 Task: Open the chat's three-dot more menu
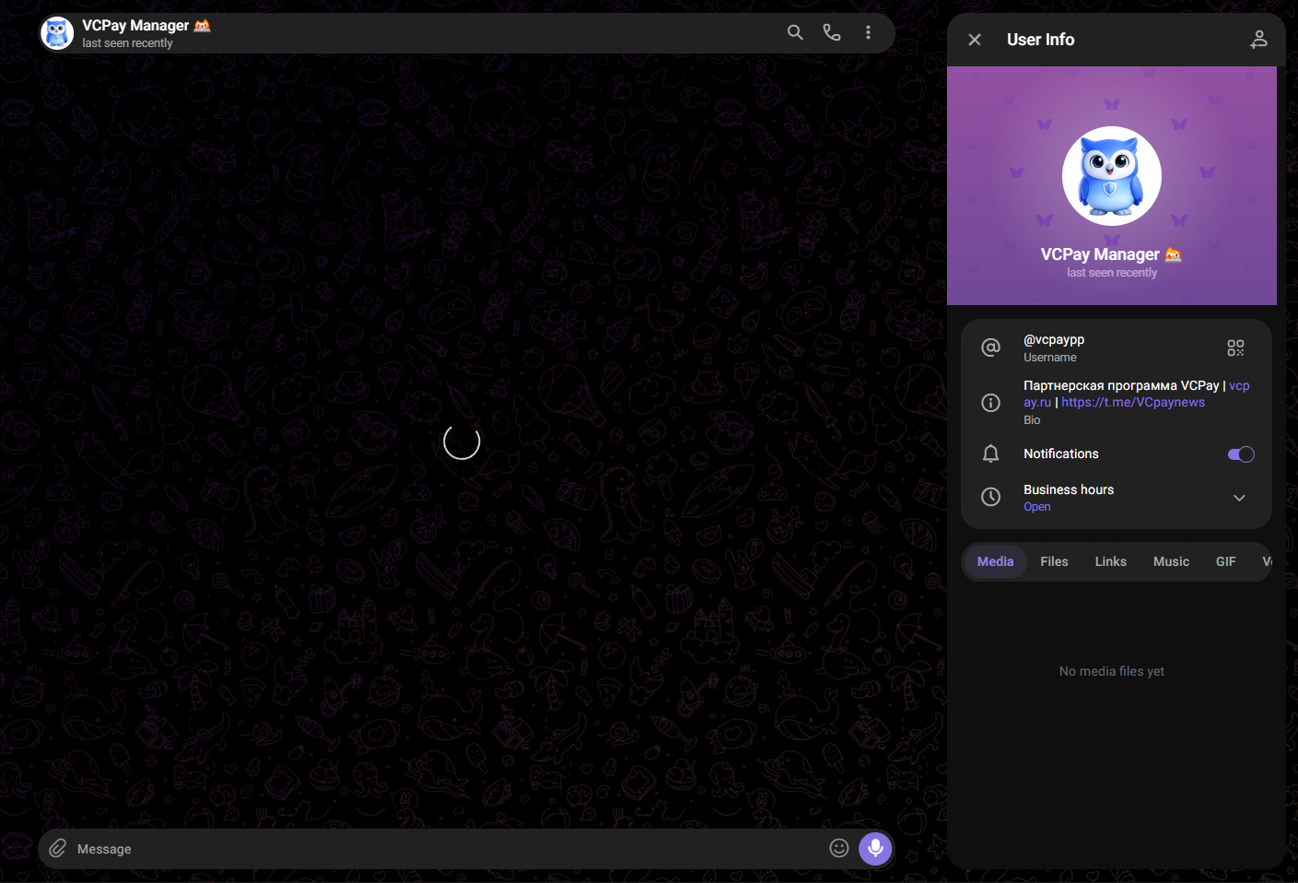(868, 32)
